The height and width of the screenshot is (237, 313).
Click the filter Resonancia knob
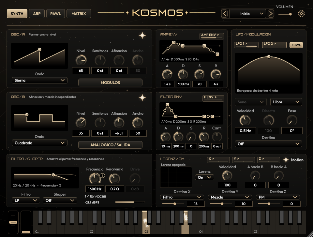pyautogui.click(x=114, y=178)
